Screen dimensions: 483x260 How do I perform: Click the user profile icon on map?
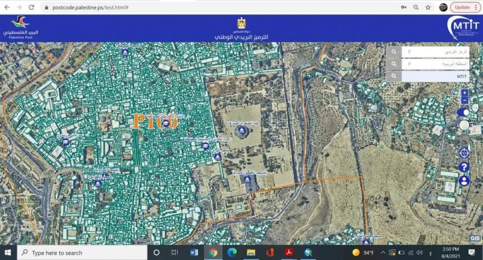coord(464,181)
